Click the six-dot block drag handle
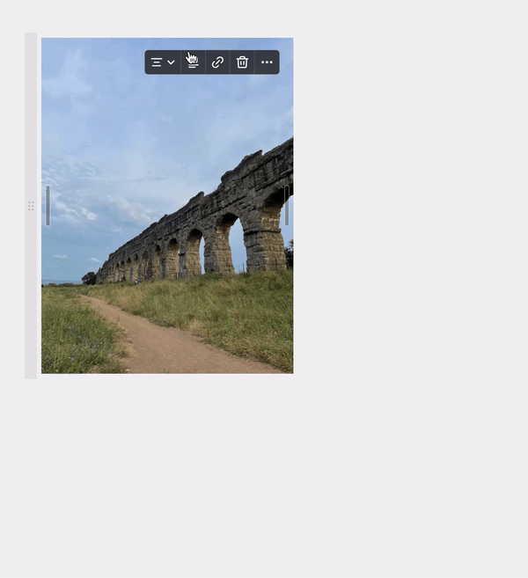Screen dimensions: 528x578 (x=31, y=206)
